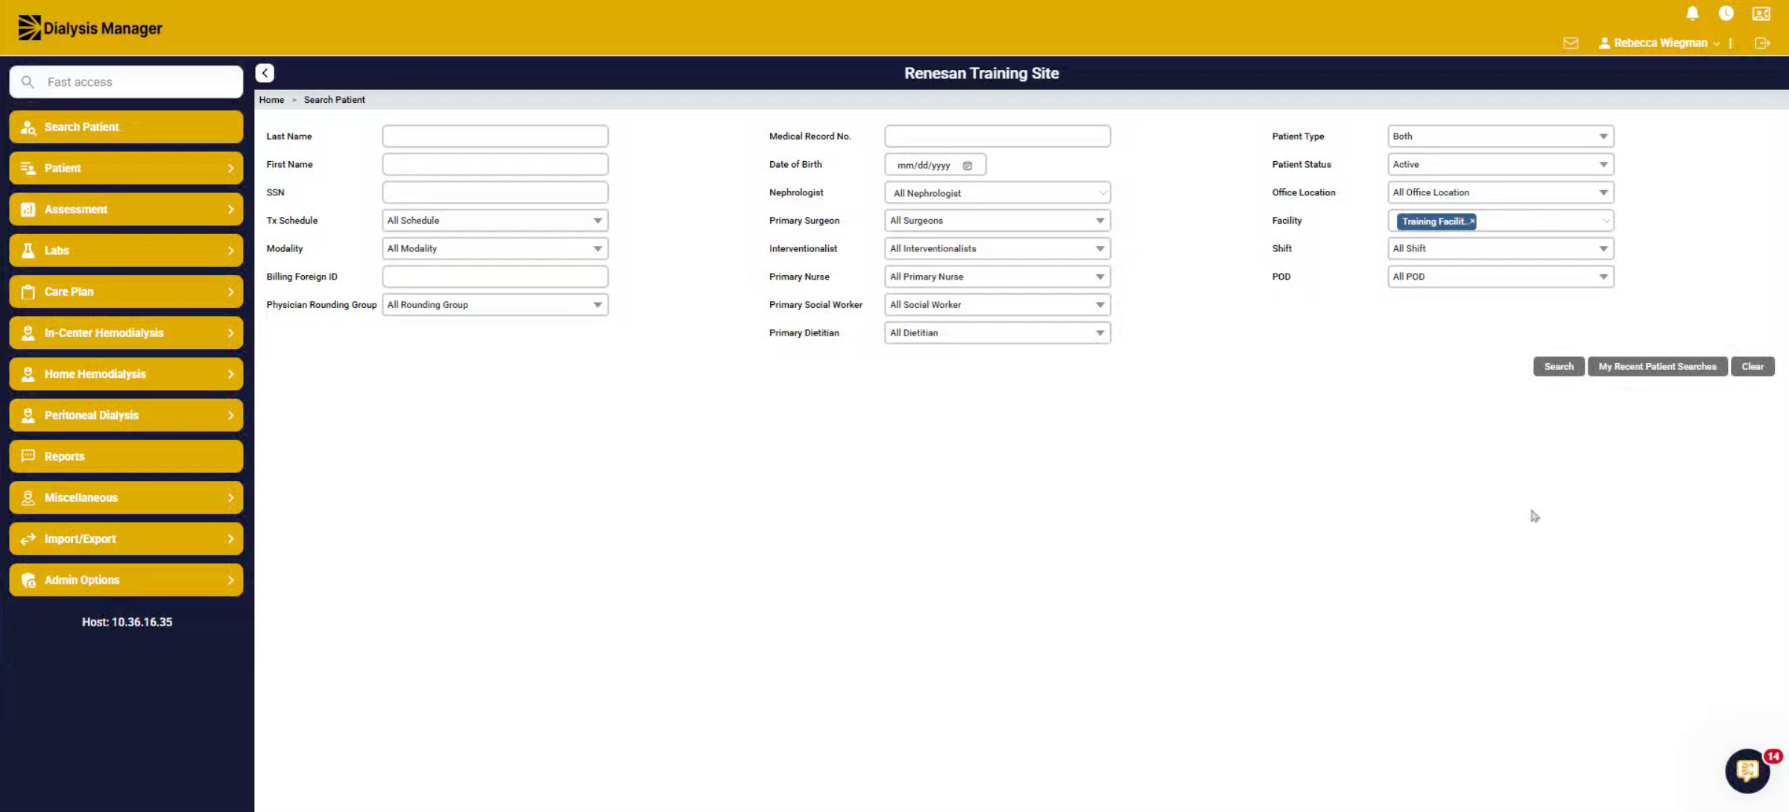The height and width of the screenshot is (812, 1789).
Task: Click the Clear button
Action: (1752, 367)
